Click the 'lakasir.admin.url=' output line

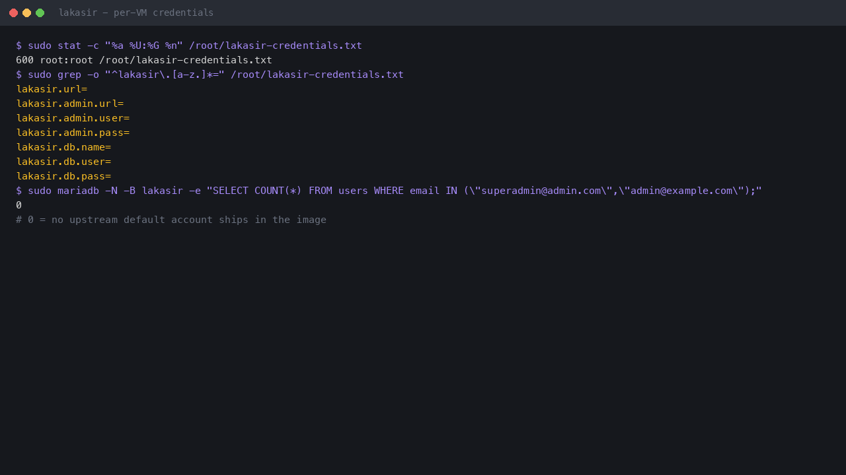(69, 104)
